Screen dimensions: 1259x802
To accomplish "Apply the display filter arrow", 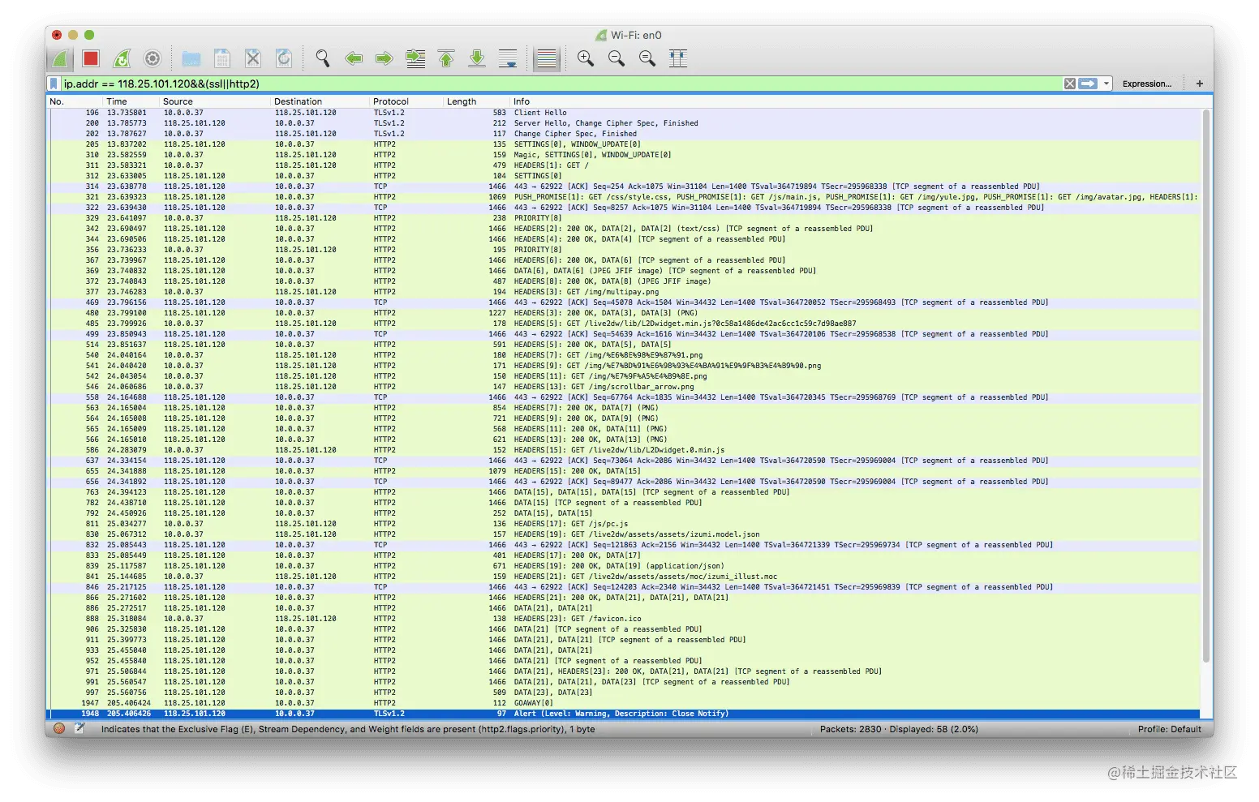I will coord(1088,84).
